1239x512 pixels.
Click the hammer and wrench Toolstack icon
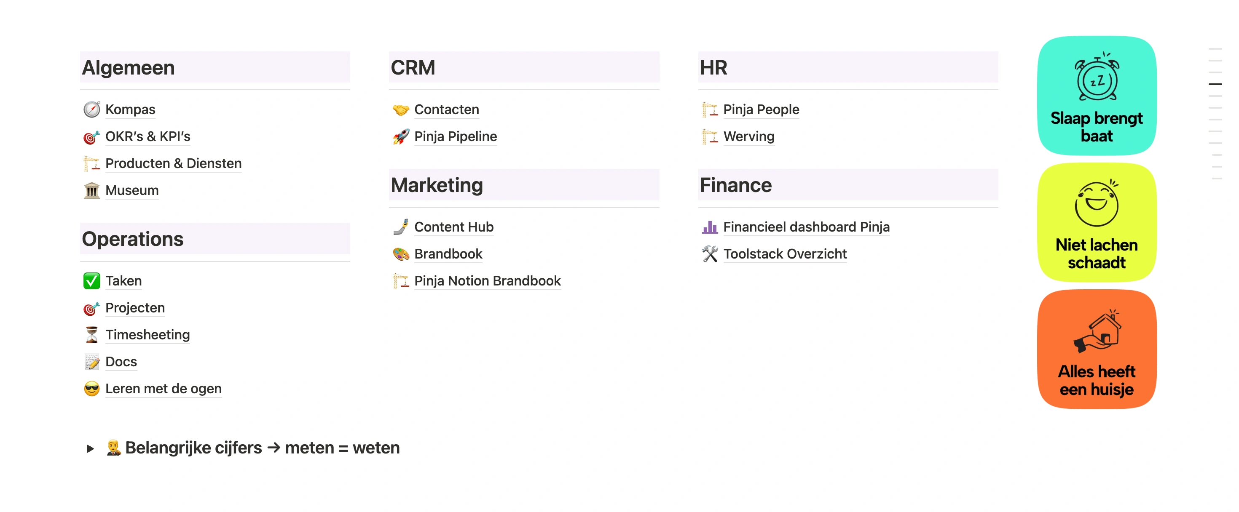pos(709,254)
